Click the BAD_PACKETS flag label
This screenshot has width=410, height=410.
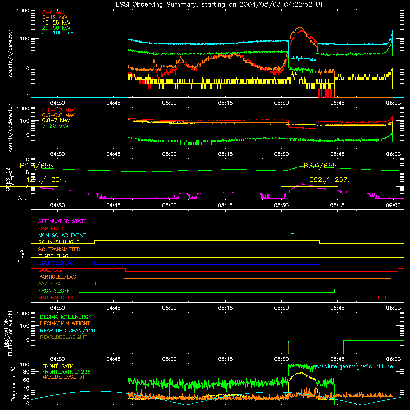(x=56, y=297)
